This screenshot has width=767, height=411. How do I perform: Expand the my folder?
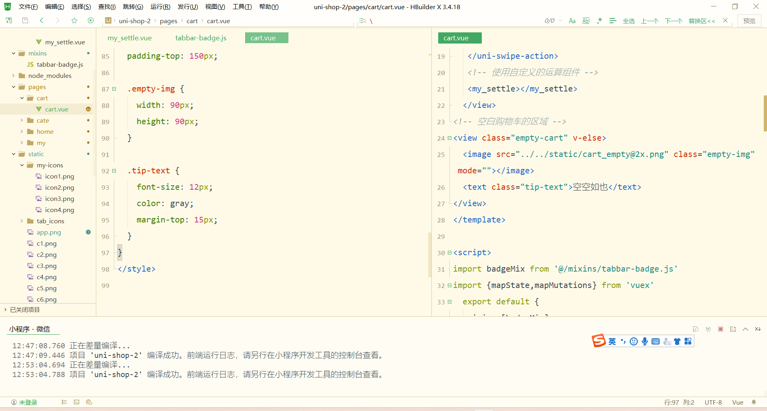(x=22, y=143)
